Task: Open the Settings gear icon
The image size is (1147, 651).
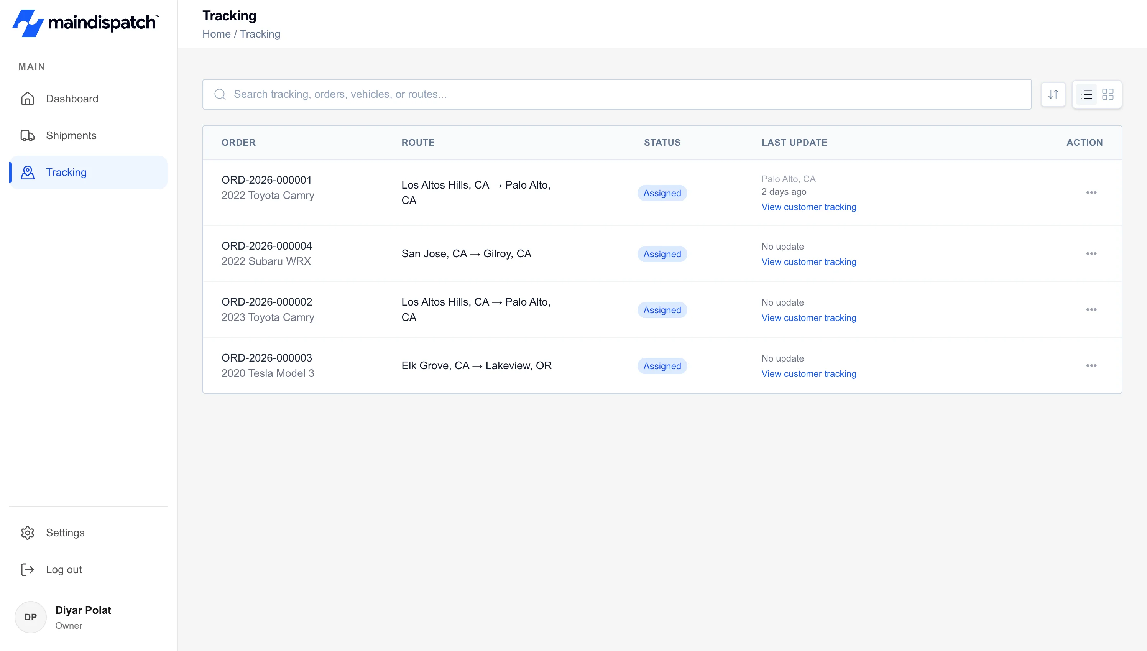Action: [x=28, y=533]
